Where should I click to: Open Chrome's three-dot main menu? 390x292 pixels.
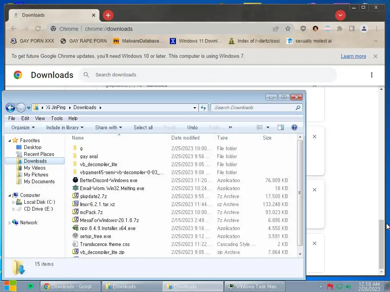[376, 29]
